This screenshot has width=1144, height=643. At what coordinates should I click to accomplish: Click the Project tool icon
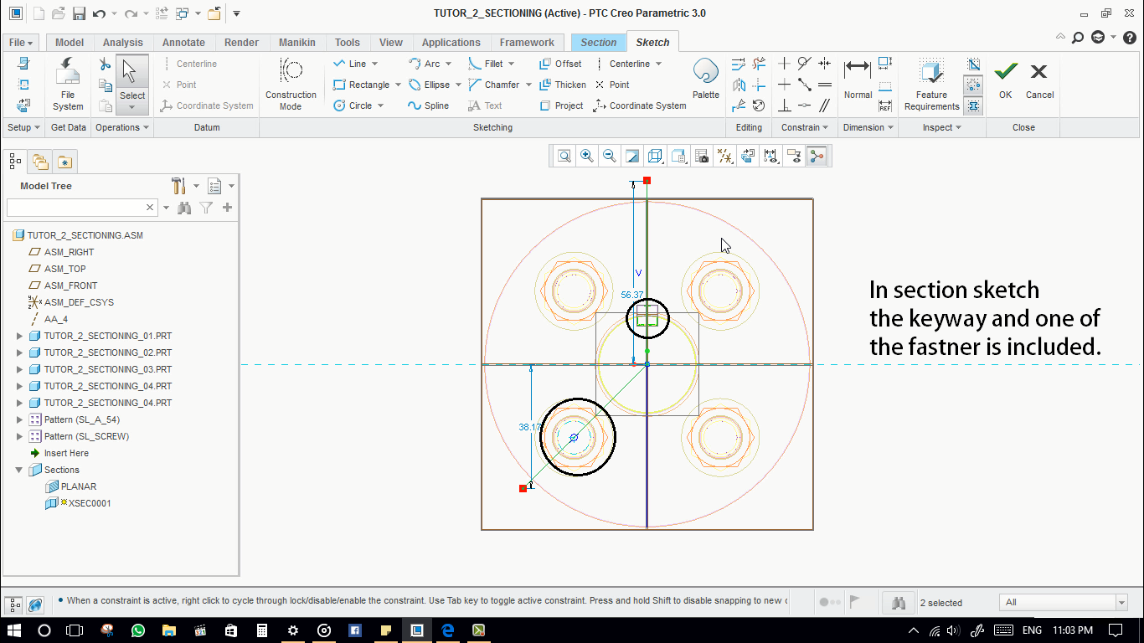click(545, 105)
